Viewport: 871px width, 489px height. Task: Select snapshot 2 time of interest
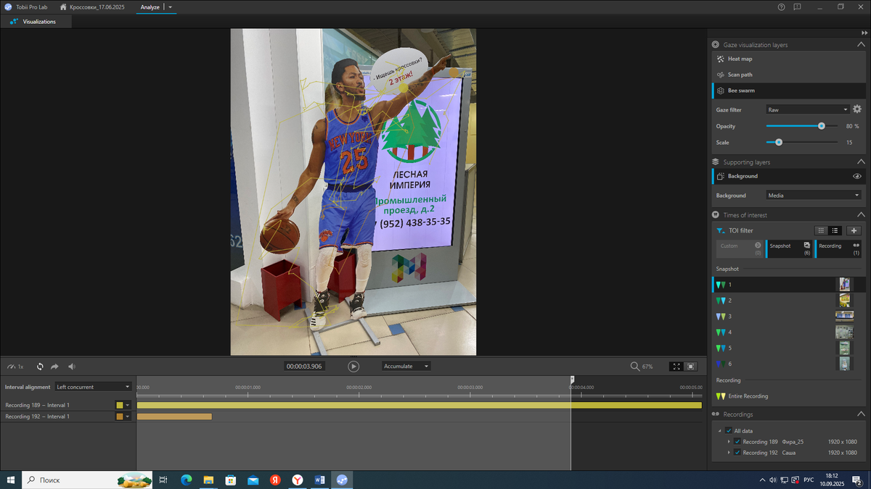tap(788, 300)
